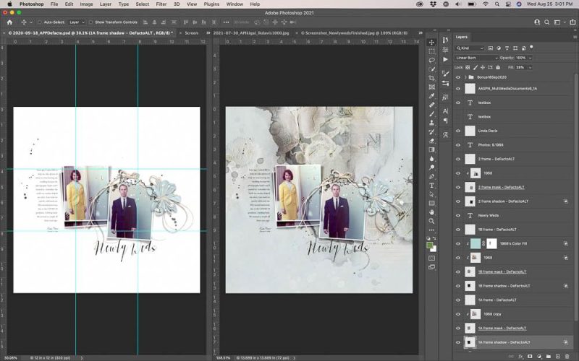579x361 pixels.
Task: Click the three dots in options bar
Action: (226, 22)
